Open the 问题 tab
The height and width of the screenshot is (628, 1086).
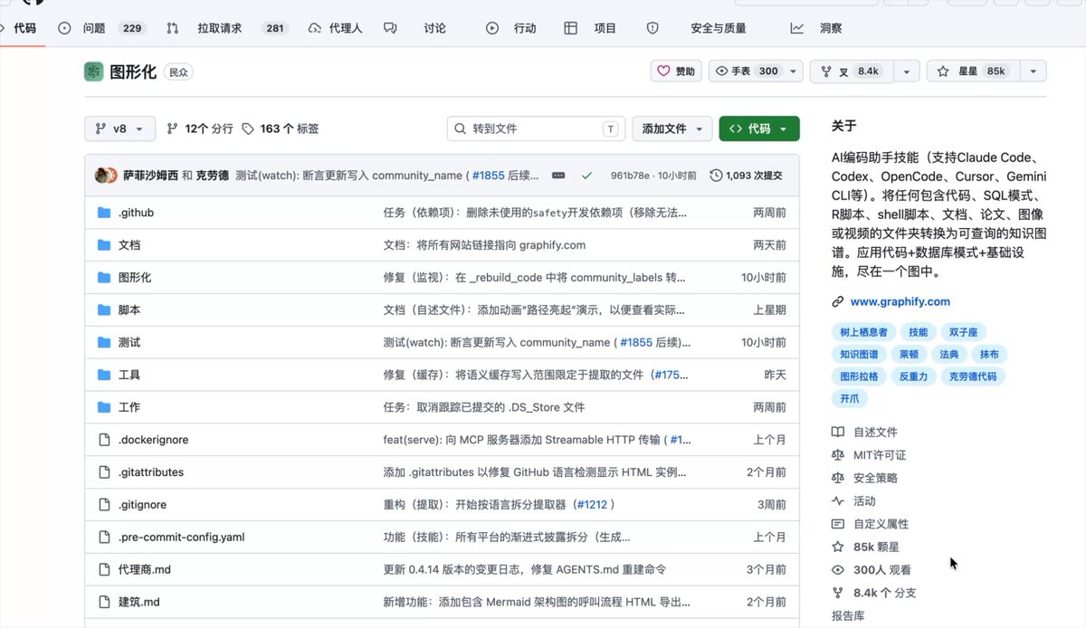point(102,28)
